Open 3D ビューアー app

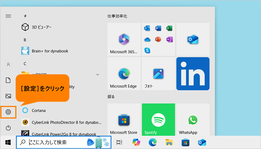37,27
